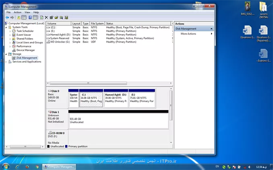The width and height of the screenshot is (273, 170).
Task: Select Services and Applications node
Action: click(x=27, y=61)
